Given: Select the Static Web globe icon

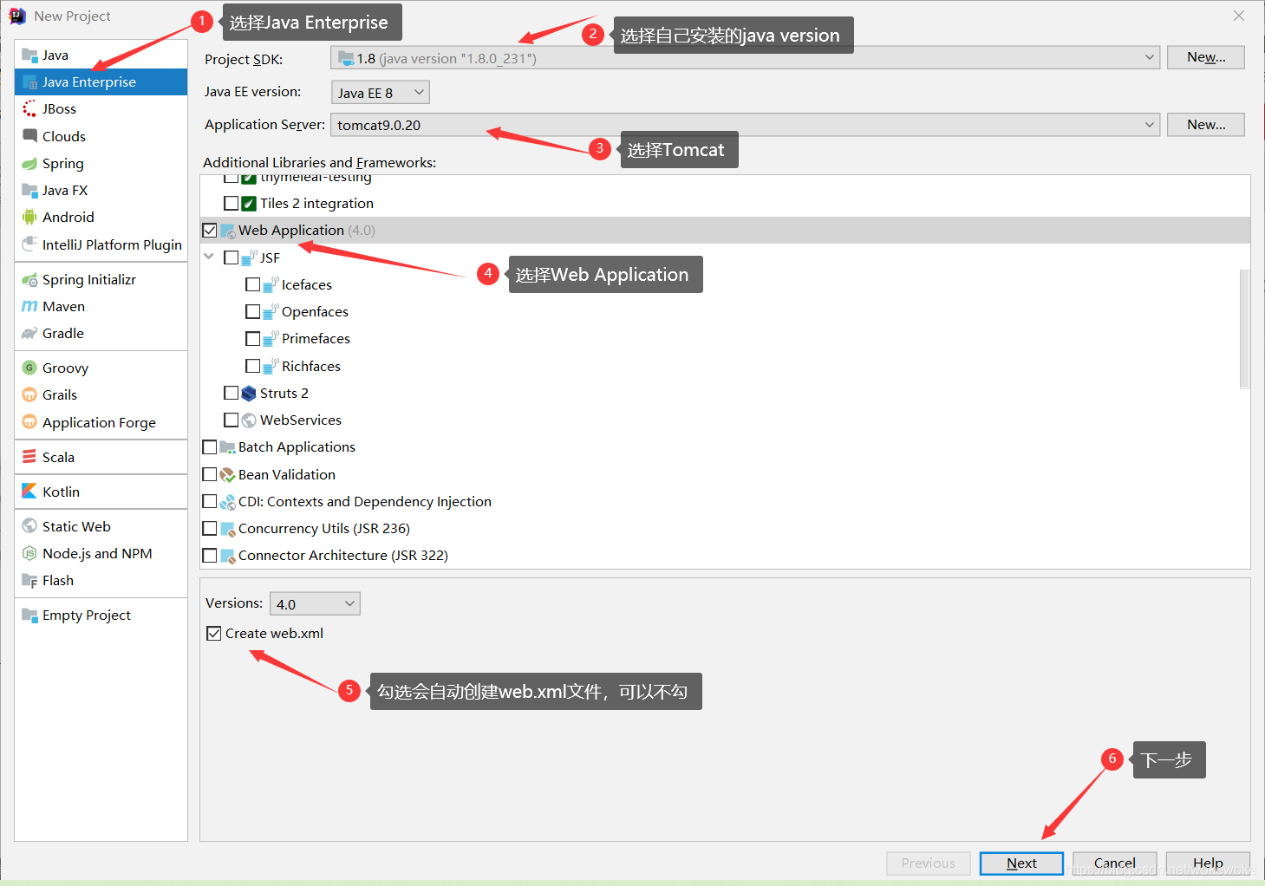Looking at the screenshot, I should [29, 526].
